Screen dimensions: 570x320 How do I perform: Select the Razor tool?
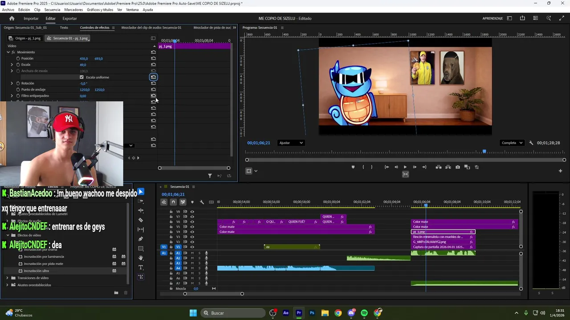(x=141, y=220)
